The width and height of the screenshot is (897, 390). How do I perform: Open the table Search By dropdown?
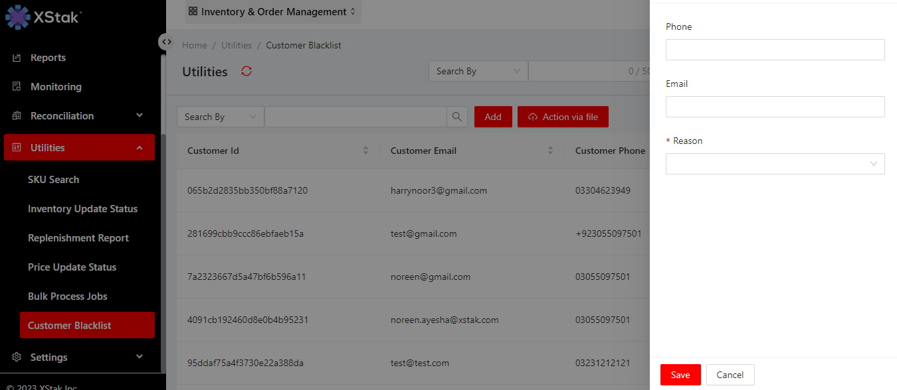point(220,117)
